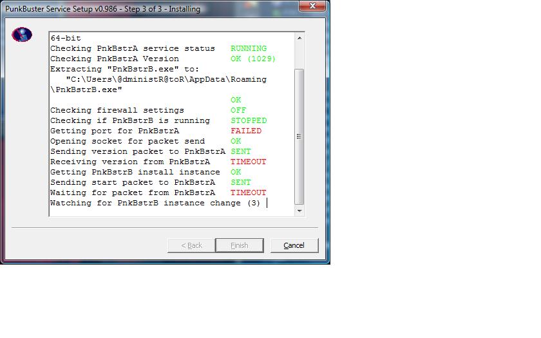The width and height of the screenshot is (541, 338).
Task: Click 'Sending start packet to PnkBstrA' line
Action: coord(133,182)
